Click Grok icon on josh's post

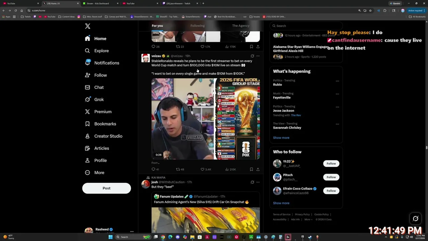pyautogui.click(x=252, y=182)
